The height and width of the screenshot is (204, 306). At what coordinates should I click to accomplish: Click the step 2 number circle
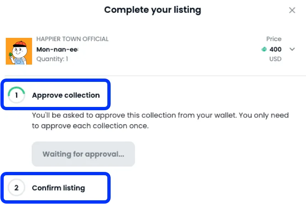pos(16,188)
